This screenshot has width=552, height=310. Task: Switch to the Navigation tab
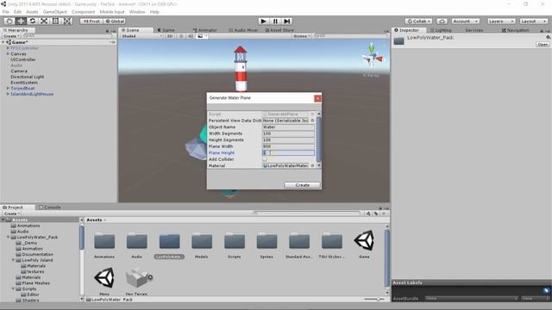[515, 30]
